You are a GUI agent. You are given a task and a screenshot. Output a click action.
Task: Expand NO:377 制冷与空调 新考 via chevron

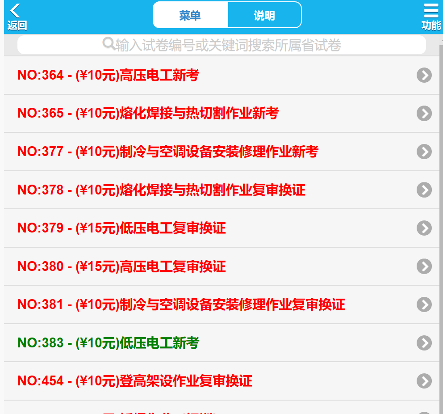(424, 152)
